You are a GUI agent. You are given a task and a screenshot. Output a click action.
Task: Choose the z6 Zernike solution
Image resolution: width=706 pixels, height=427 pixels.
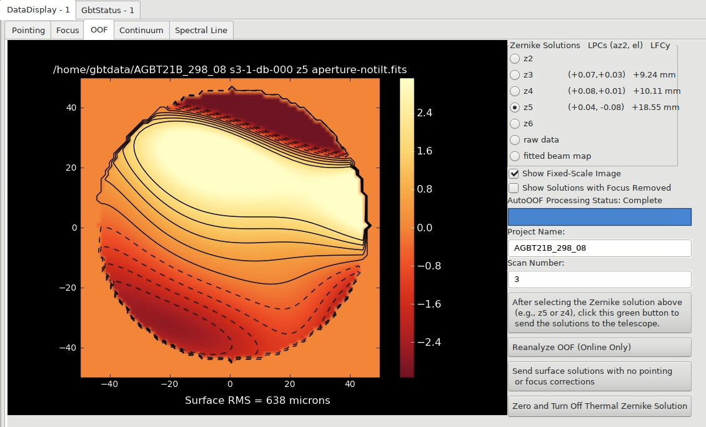[515, 123]
